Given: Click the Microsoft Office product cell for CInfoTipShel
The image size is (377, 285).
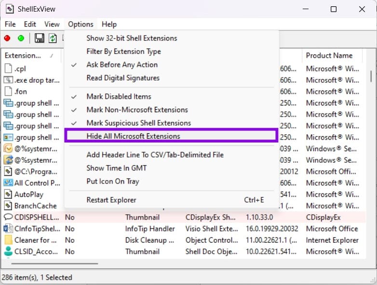Looking at the screenshot, I should (x=332, y=229).
